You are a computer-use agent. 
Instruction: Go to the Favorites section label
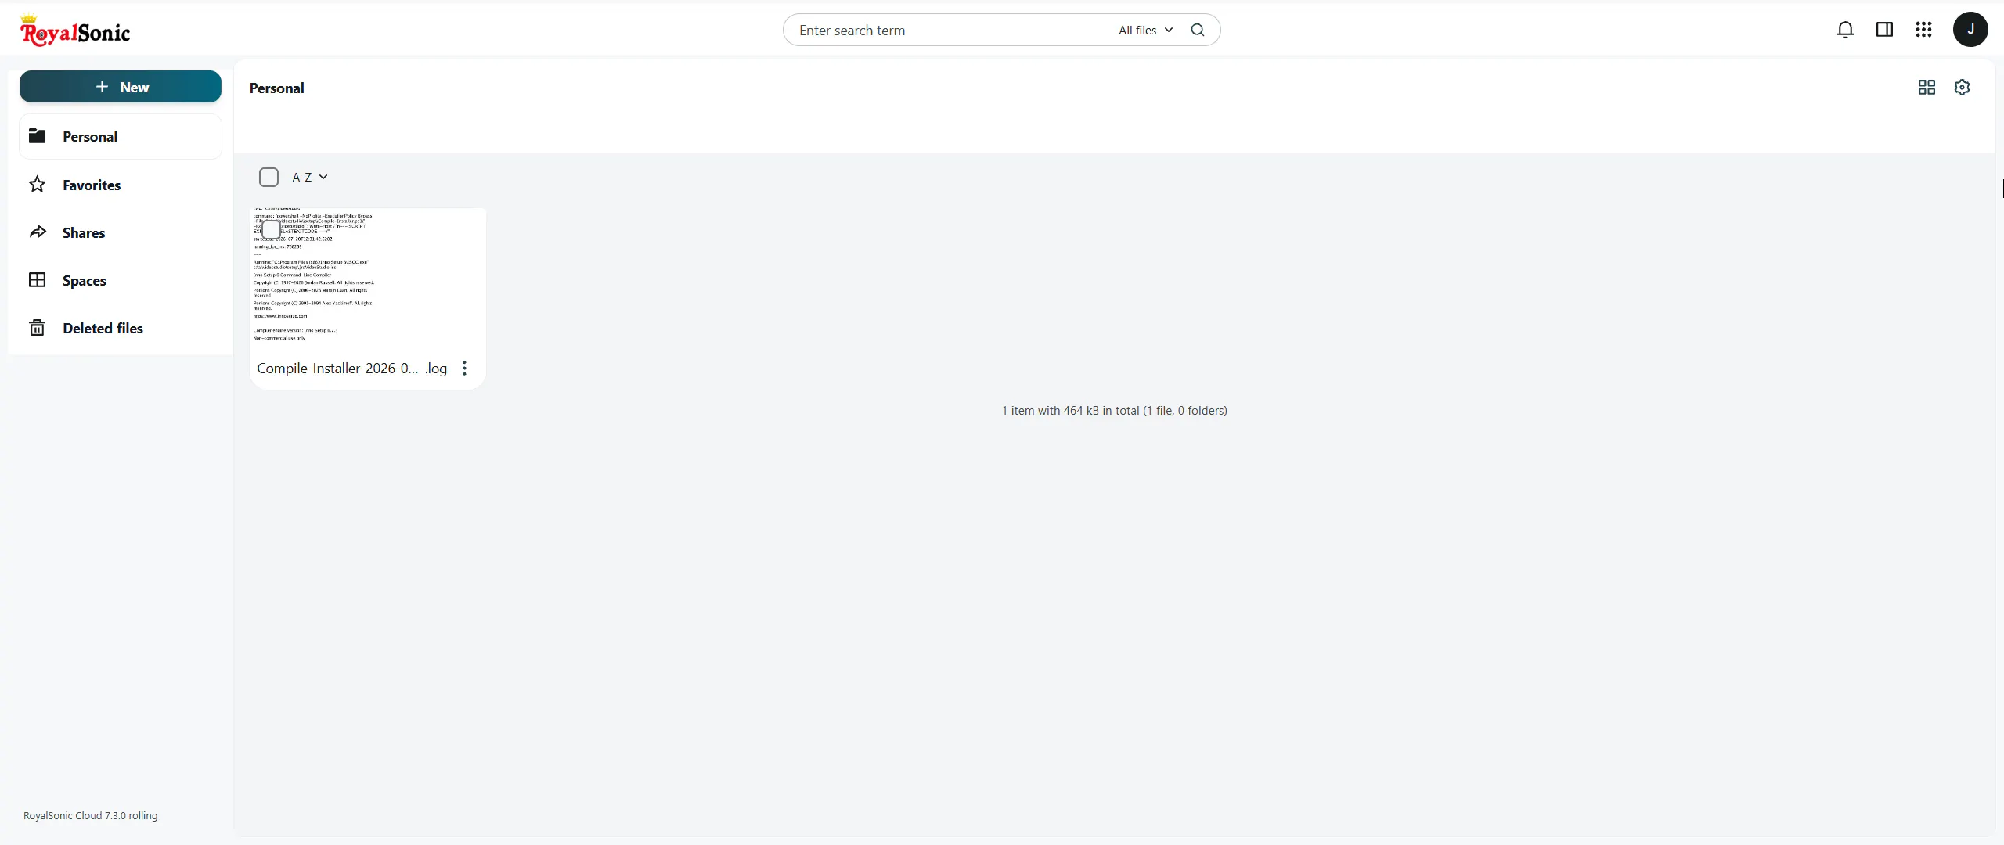tap(92, 185)
